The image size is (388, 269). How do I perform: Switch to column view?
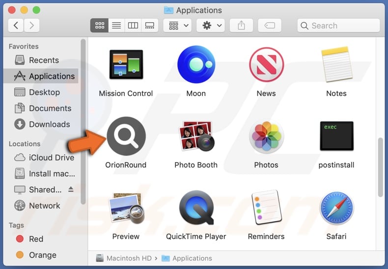[133, 25]
